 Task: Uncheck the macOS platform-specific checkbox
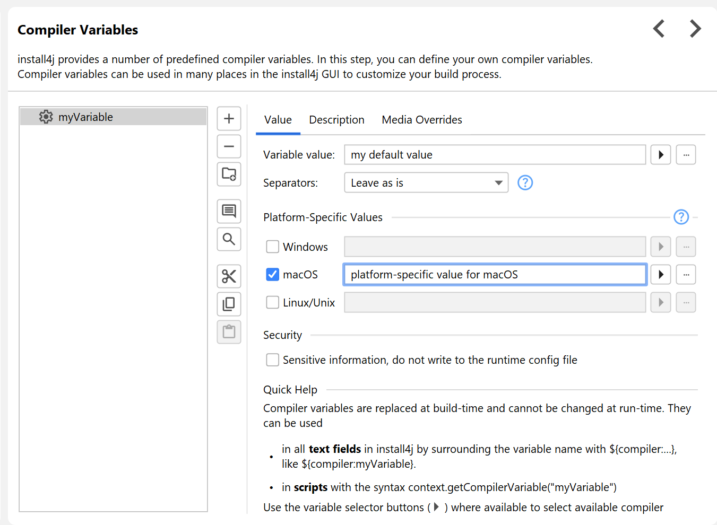[x=273, y=274]
